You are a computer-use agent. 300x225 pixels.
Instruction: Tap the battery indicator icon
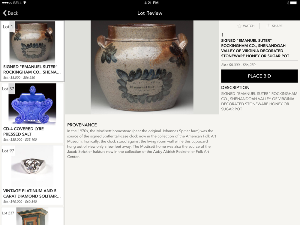click(x=294, y=3)
